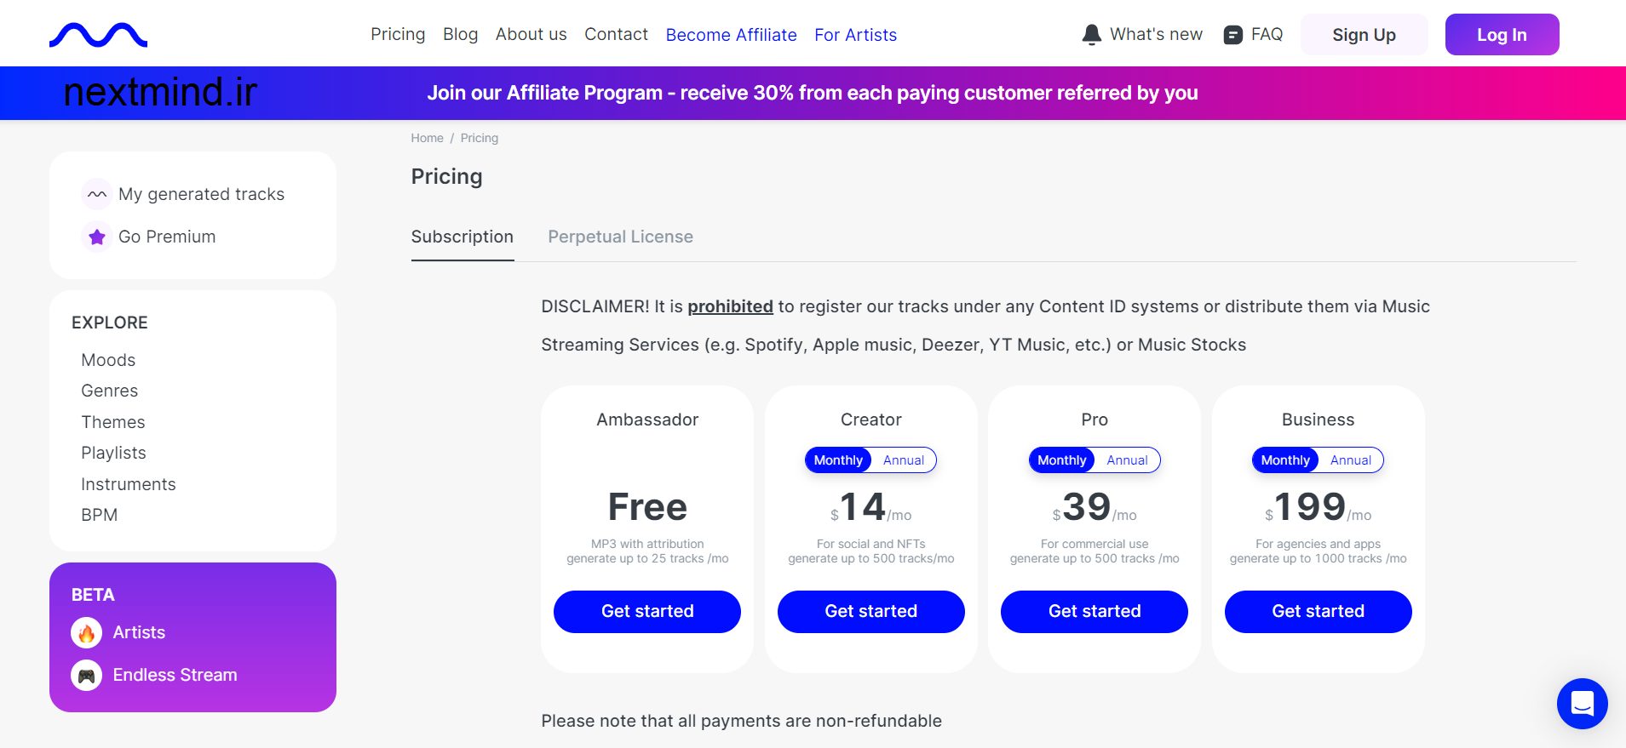Click the wave logo icon
The width and height of the screenshot is (1626, 748).
click(98, 35)
